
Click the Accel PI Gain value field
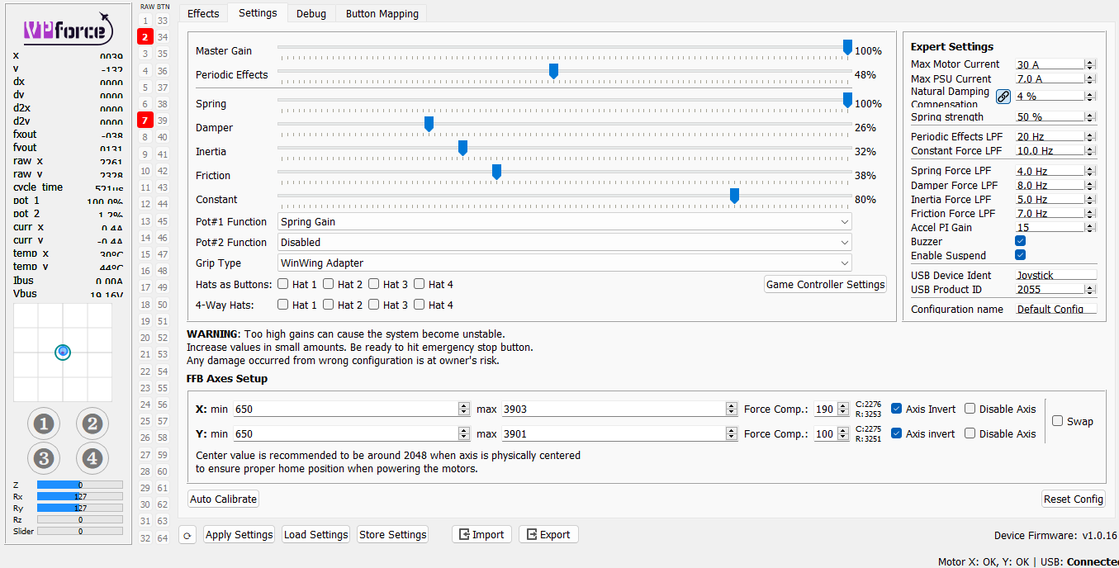click(1049, 228)
